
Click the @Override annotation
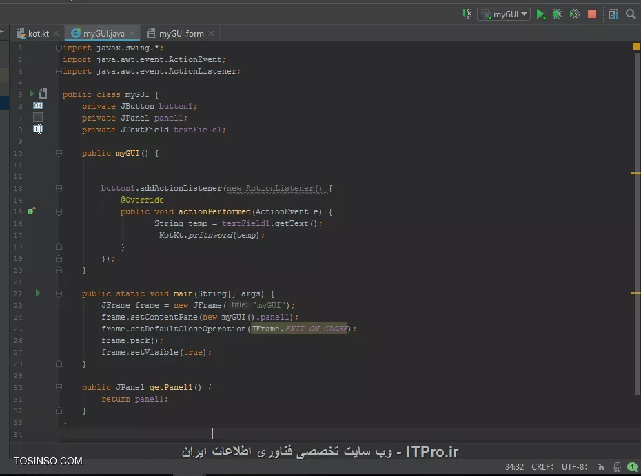pyautogui.click(x=142, y=200)
